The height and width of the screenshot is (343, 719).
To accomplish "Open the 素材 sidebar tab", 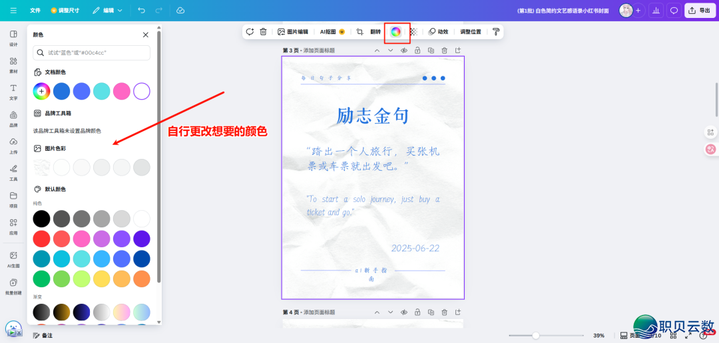I will (13, 64).
